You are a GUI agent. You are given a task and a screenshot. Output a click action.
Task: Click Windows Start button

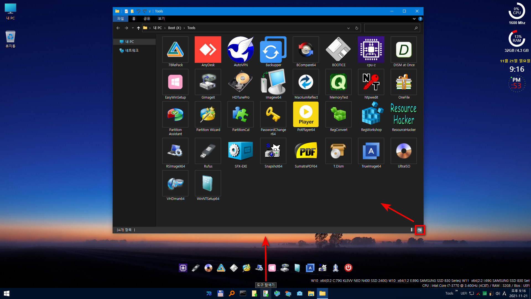7,293
